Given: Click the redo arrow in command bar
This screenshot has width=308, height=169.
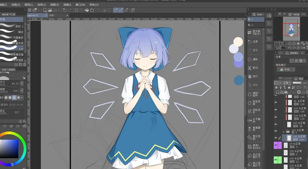Looking at the screenshot, I should 70,10.
